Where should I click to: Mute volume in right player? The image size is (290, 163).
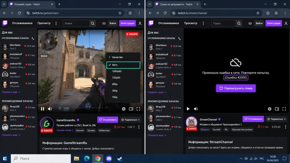pyautogui.click(x=196, y=109)
